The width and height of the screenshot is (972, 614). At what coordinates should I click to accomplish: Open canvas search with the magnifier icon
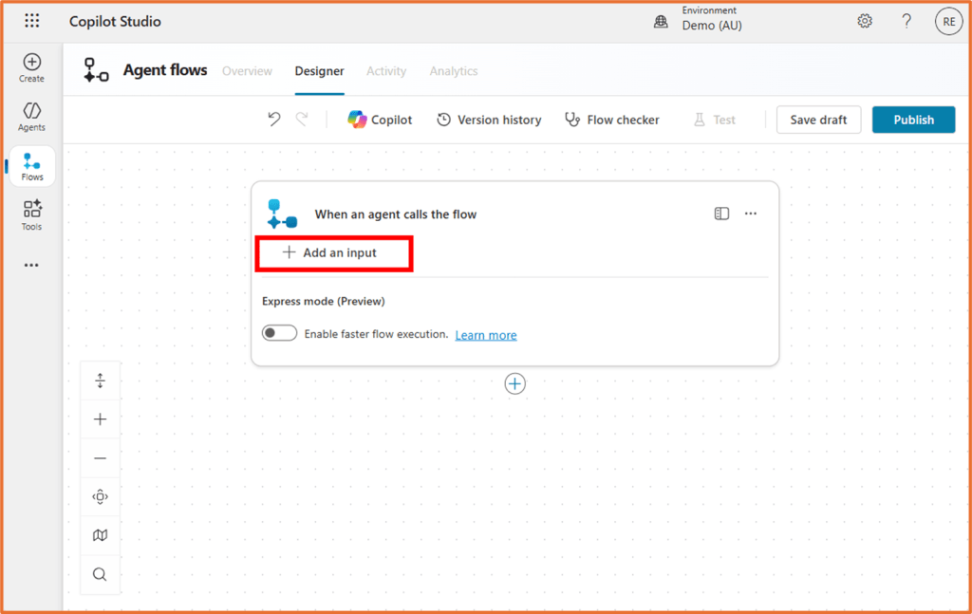[x=100, y=574]
